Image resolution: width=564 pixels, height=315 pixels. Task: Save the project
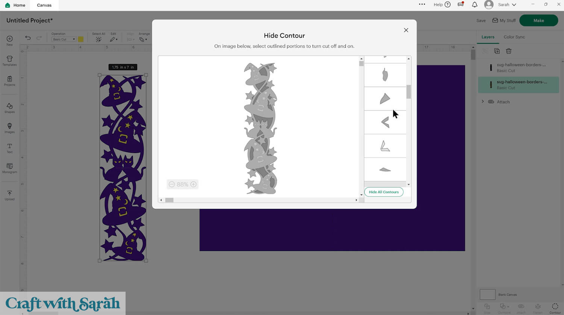[481, 21]
